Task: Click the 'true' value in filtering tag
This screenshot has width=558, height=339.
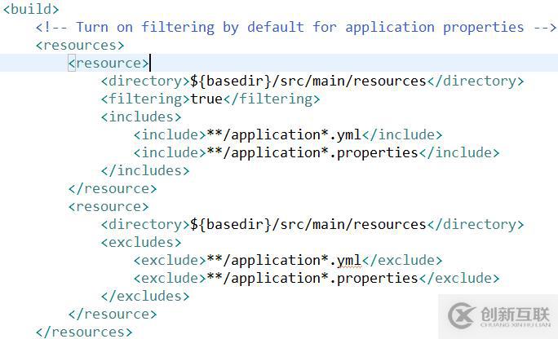Action: [x=206, y=99]
